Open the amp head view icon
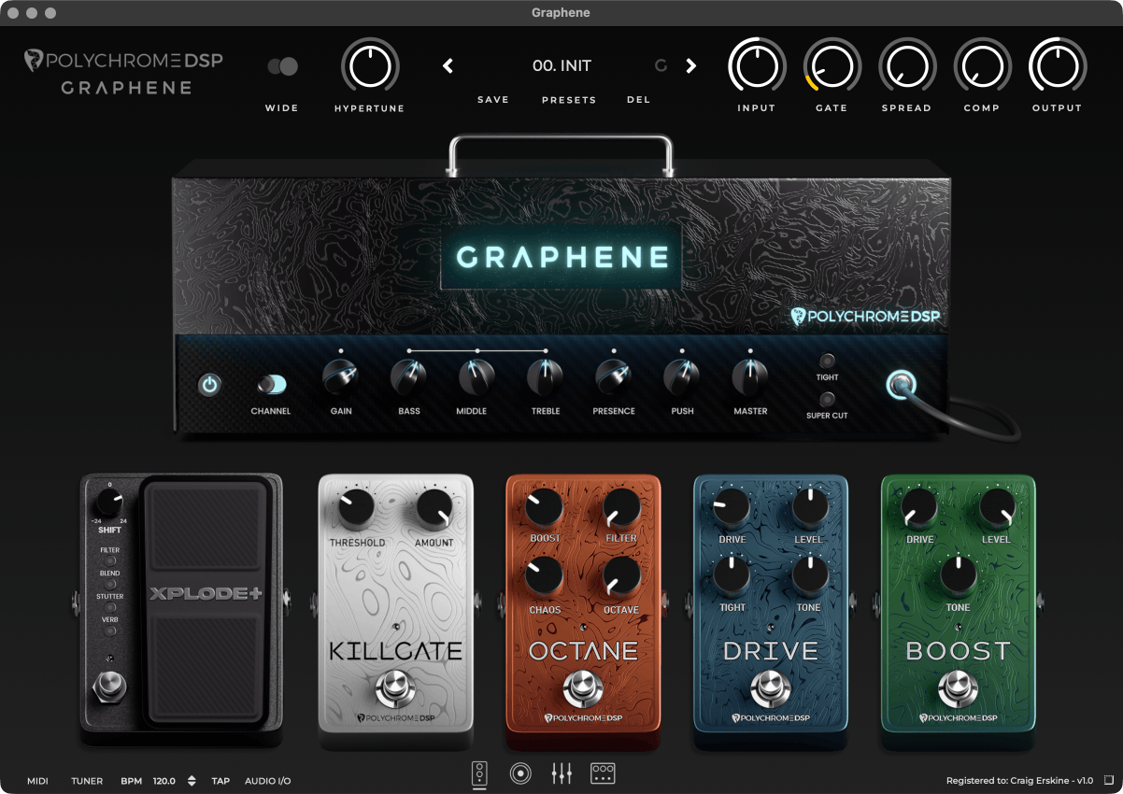1123x794 pixels. (479, 773)
